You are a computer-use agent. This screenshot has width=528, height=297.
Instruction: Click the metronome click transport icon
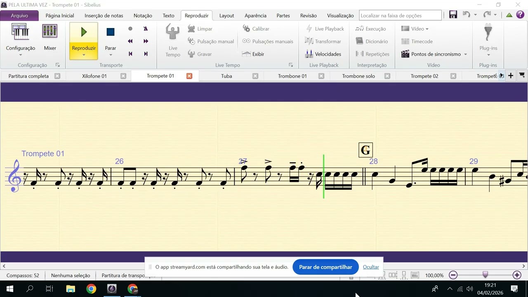click(146, 29)
